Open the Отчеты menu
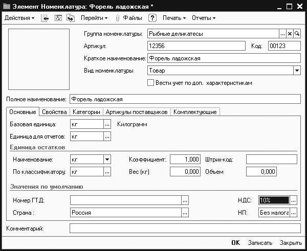Viewport: 307px width, 251px height. (204, 18)
